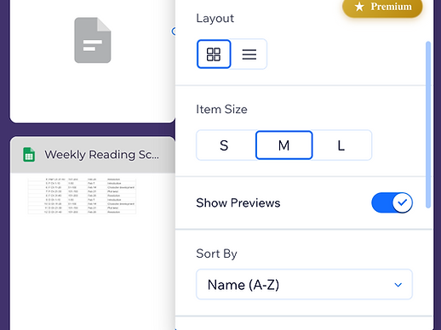Click the Layout section label
The width and height of the screenshot is (441, 330).
[x=215, y=19]
